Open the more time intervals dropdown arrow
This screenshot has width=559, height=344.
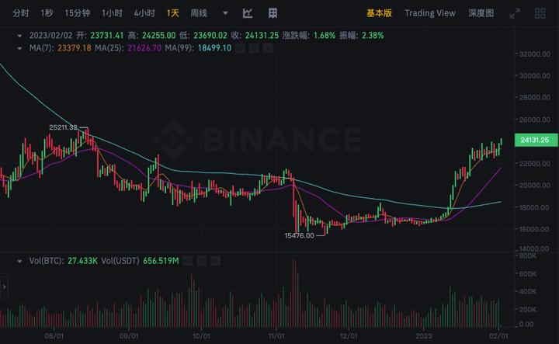click(225, 13)
